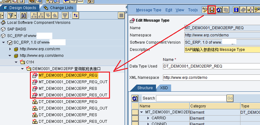Open the View menu
260x125 pixels.
tap(180, 10)
